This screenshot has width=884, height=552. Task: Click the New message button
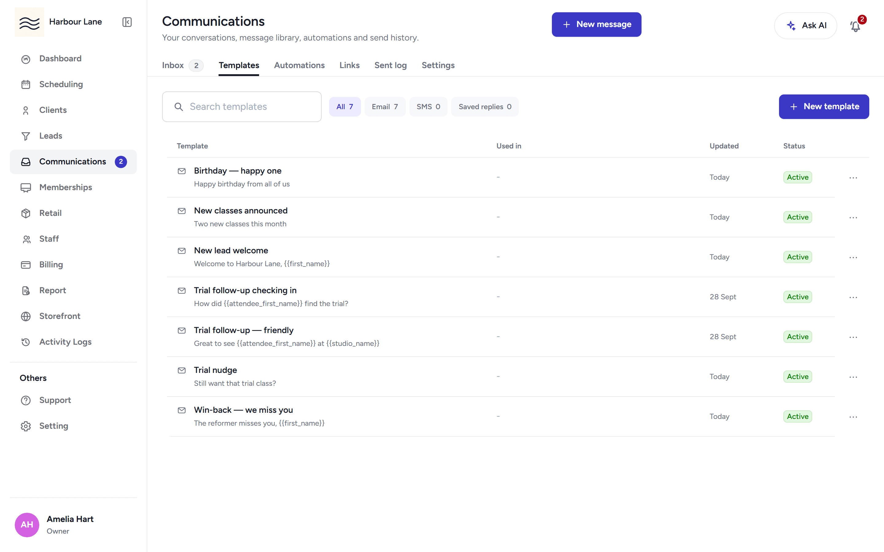[x=596, y=25]
